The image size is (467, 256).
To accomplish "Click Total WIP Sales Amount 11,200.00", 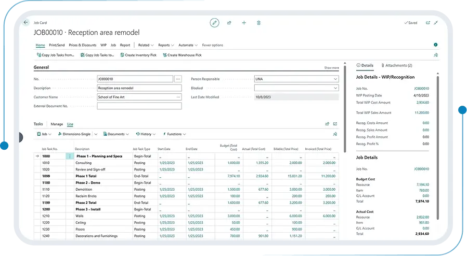I will [422, 113].
